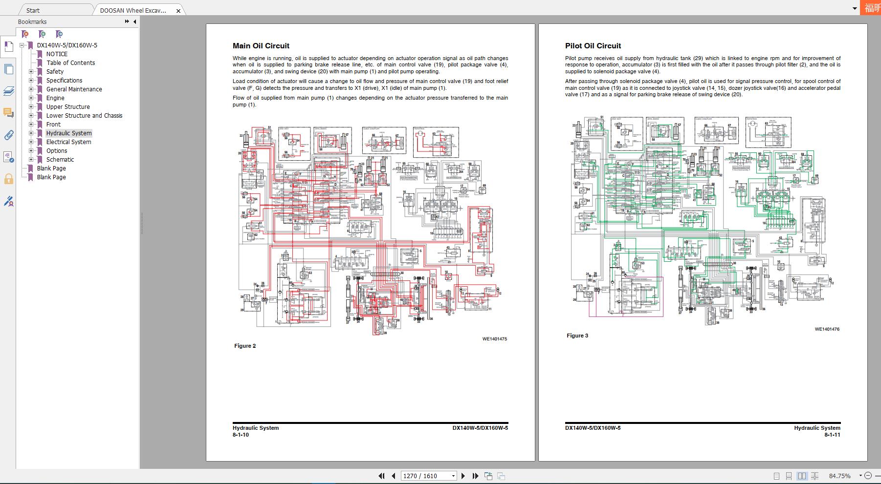Open the Comments panel icon

pyautogui.click(x=8, y=113)
